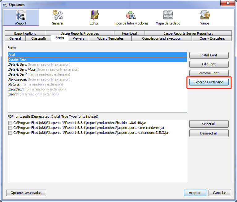
Task: Open the Heartbeat tab
Action: coord(130,33)
